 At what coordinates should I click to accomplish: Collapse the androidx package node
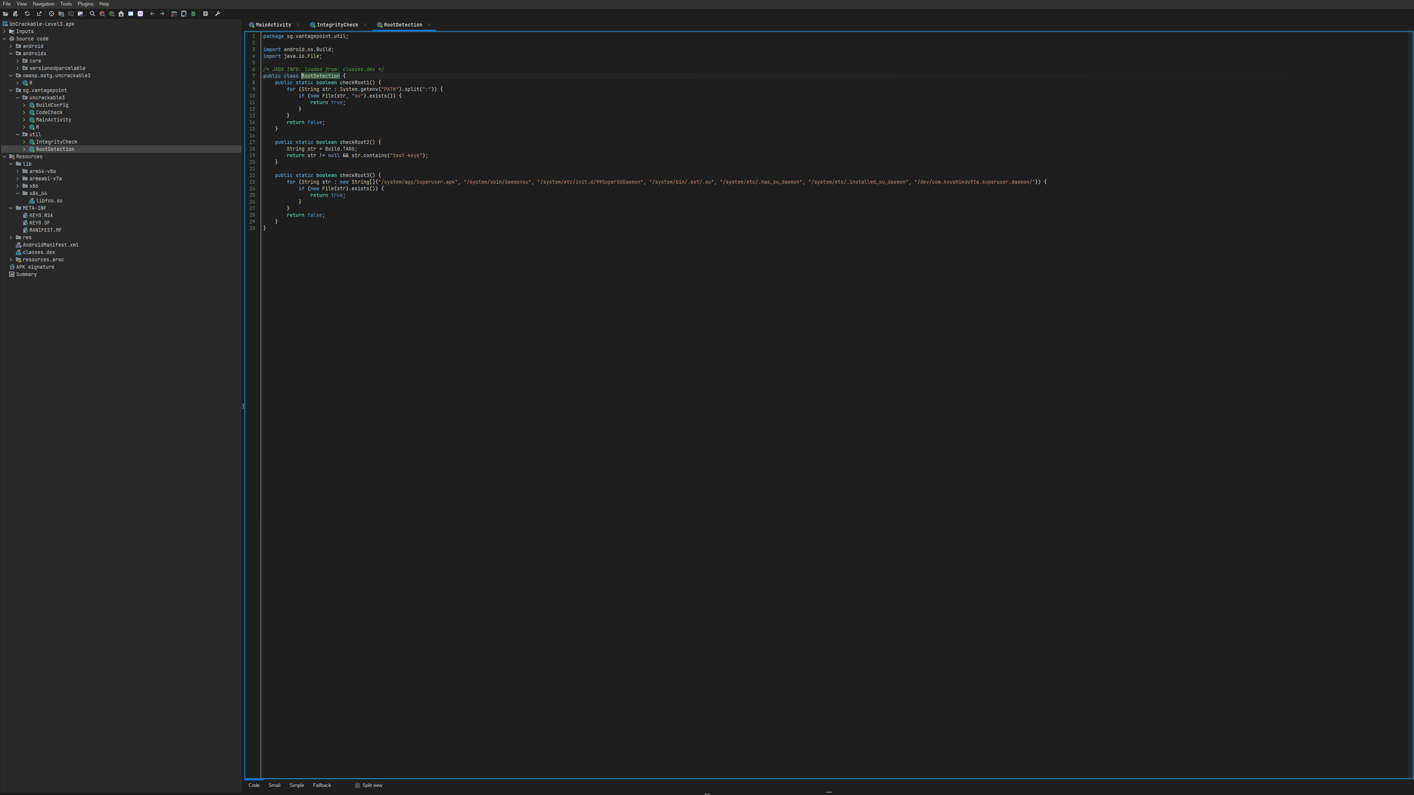point(11,54)
